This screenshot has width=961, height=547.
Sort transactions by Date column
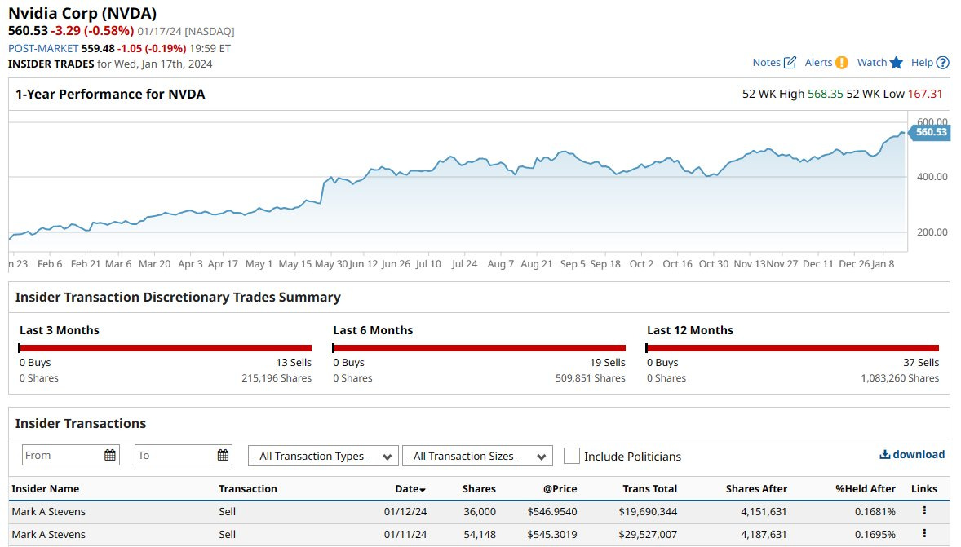pos(410,489)
